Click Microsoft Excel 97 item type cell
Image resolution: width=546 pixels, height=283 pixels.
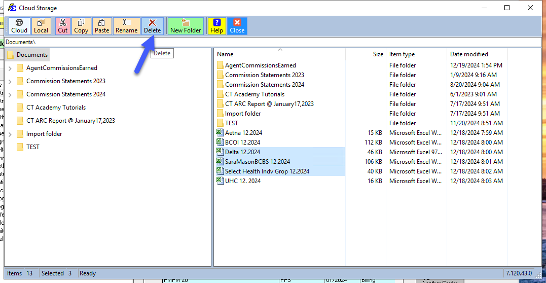pyautogui.click(x=416, y=152)
